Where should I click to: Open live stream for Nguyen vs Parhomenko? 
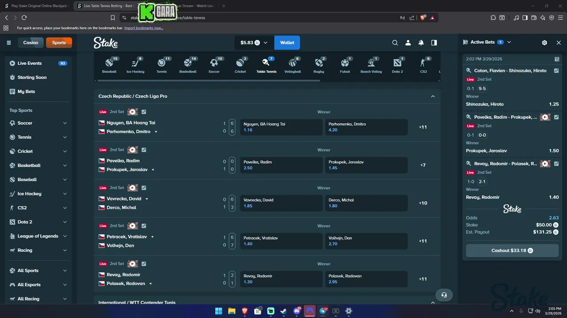coord(132,112)
